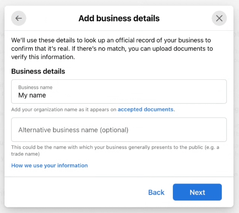Image resolution: width=239 pixels, height=213 pixels.
Task: Return to previous step via Back
Action: pos(156,192)
